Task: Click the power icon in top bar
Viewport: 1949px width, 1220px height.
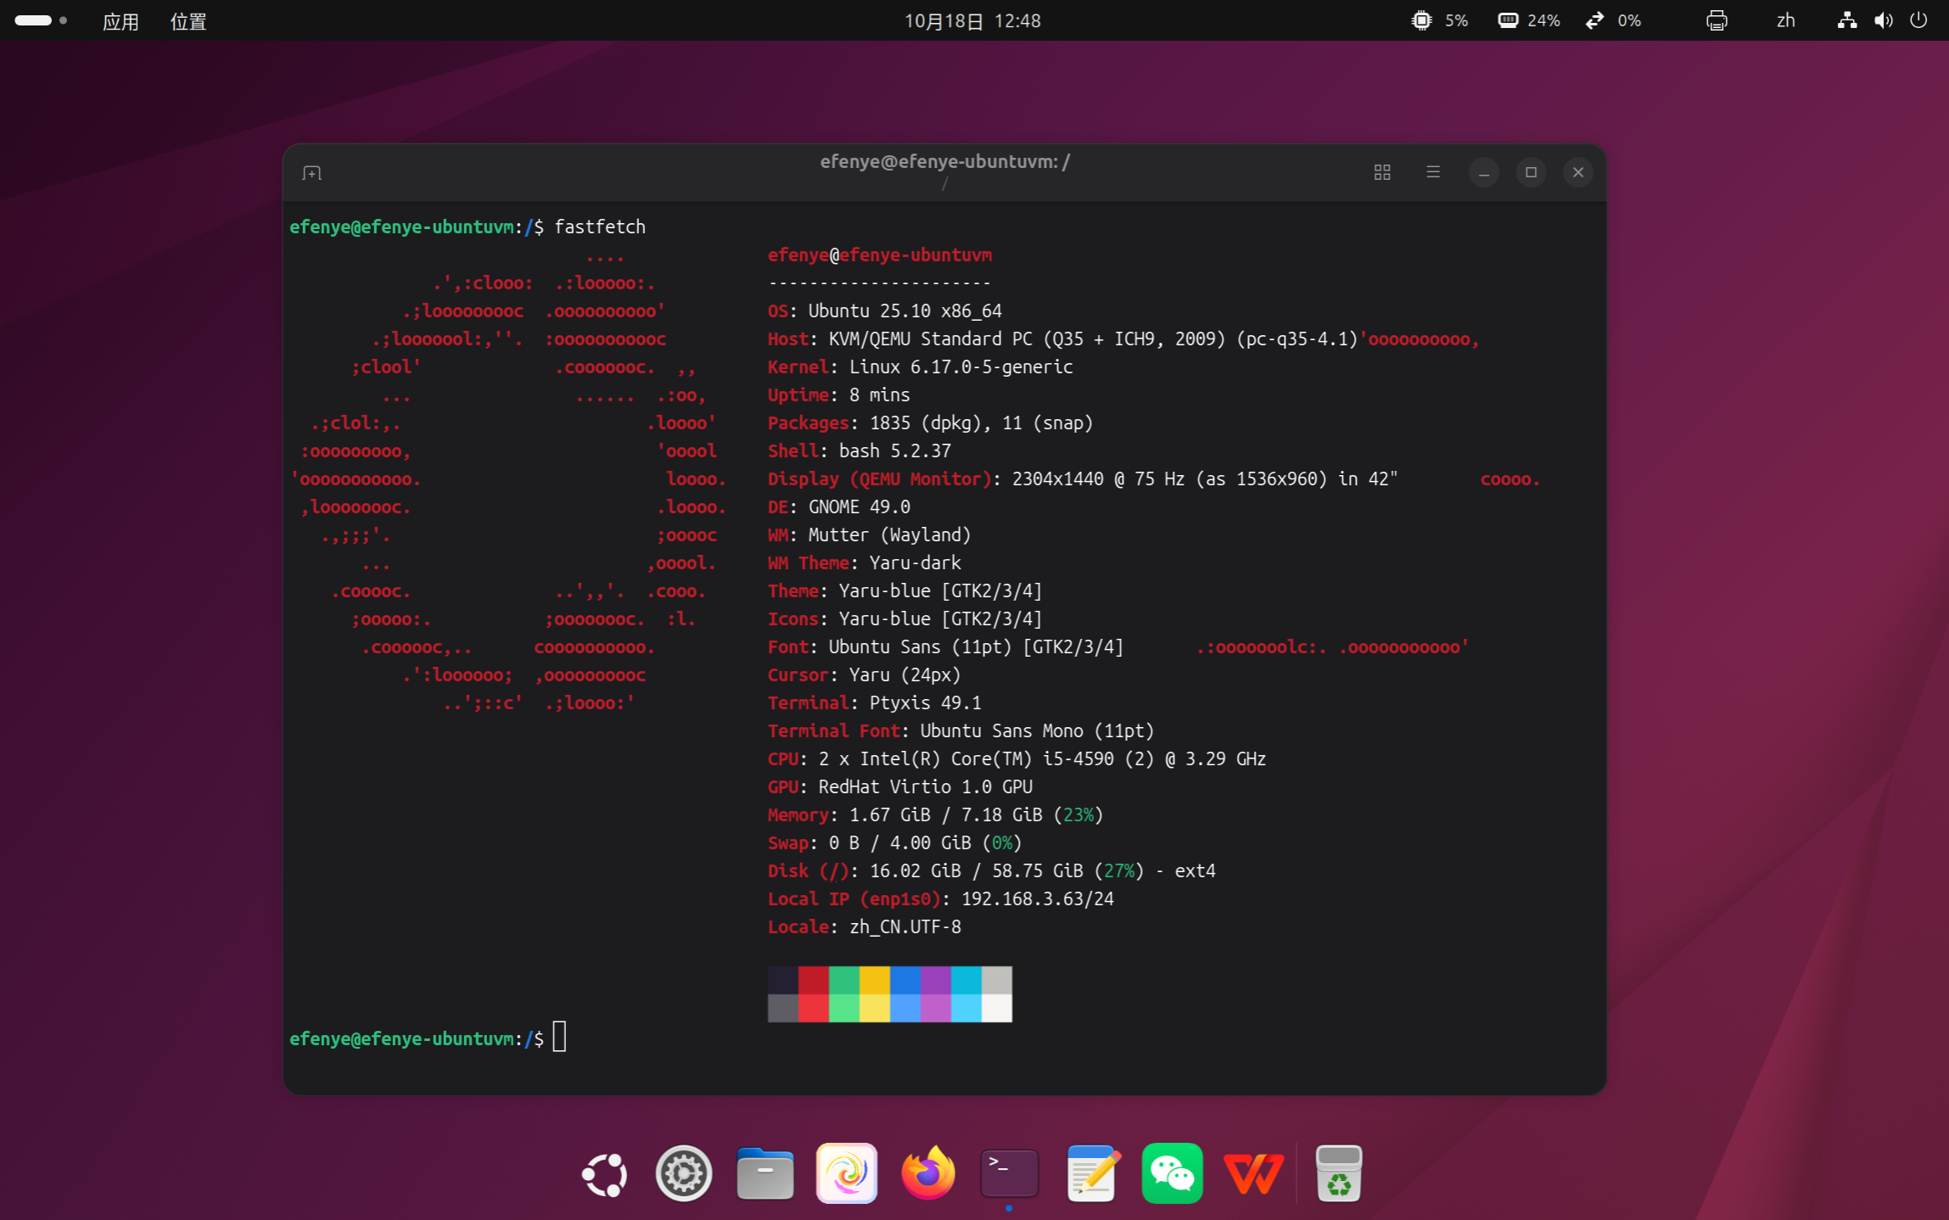Action: (x=1918, y=20)
